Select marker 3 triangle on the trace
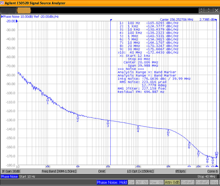 tap(108, 122)
